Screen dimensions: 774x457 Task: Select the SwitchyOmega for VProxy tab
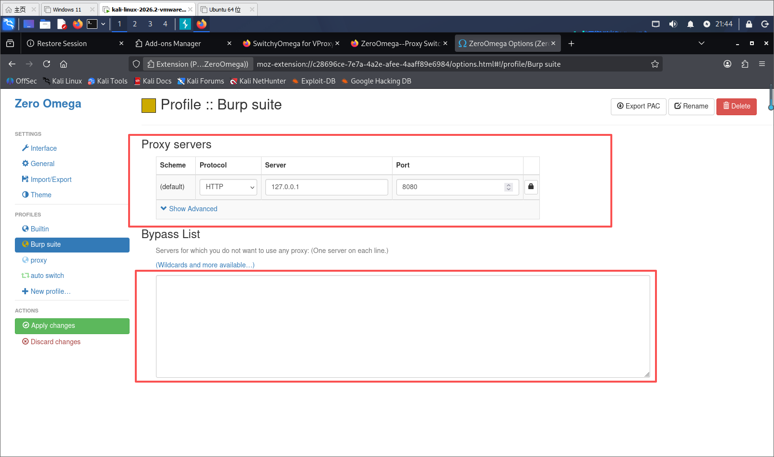pyautogui.click(x=291, y=44)
